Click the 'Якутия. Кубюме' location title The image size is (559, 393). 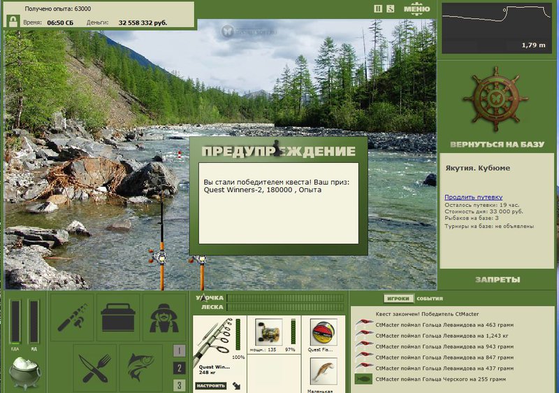[478, 168]
